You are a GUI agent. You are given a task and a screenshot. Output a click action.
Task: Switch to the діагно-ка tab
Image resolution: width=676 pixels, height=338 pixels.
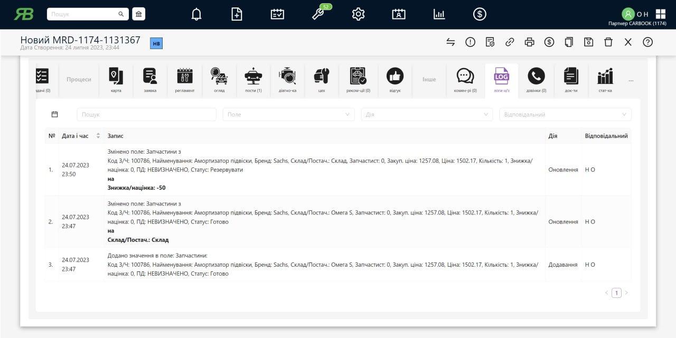tap(287, 80)
